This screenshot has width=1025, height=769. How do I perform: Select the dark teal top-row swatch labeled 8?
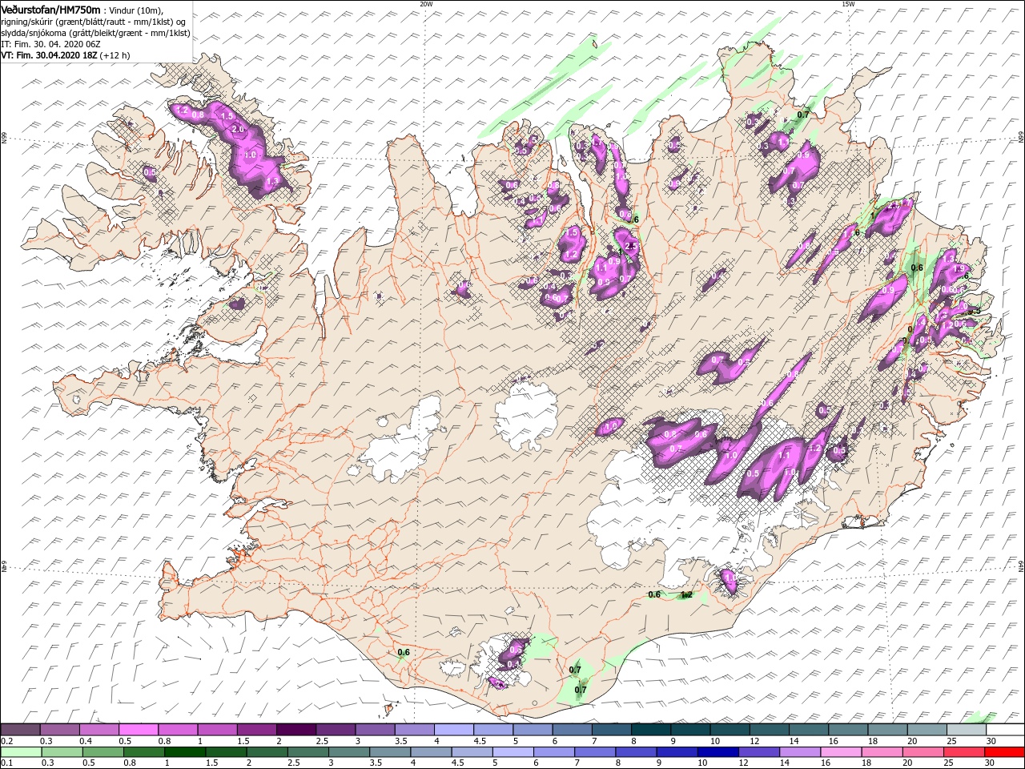pyautogui.click(x=650, y=730)
